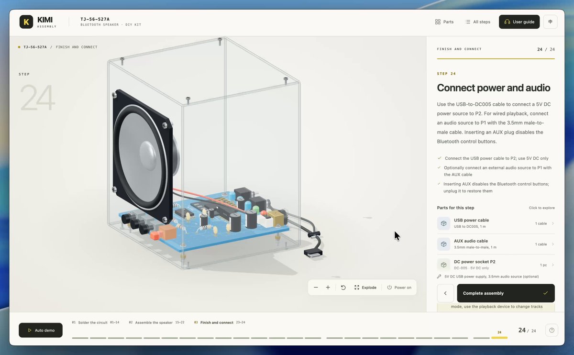Image resolution: width=574 pixels, height=355 pixels.
Task: Click the USB power cable cube icon
Action: point(443,223)
